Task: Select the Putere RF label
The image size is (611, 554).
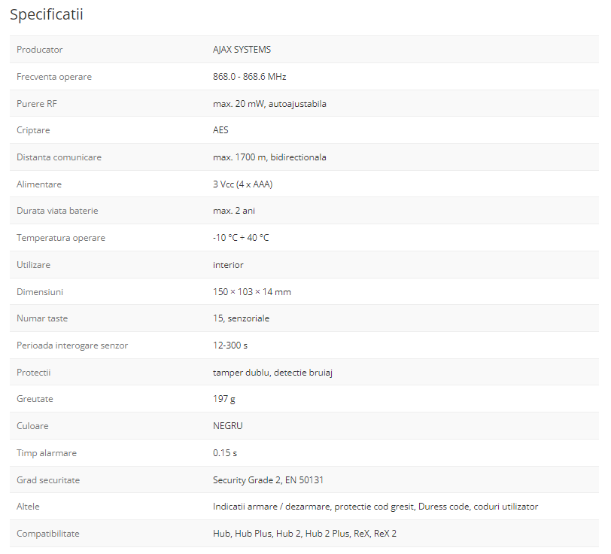Action: point(37,104)
